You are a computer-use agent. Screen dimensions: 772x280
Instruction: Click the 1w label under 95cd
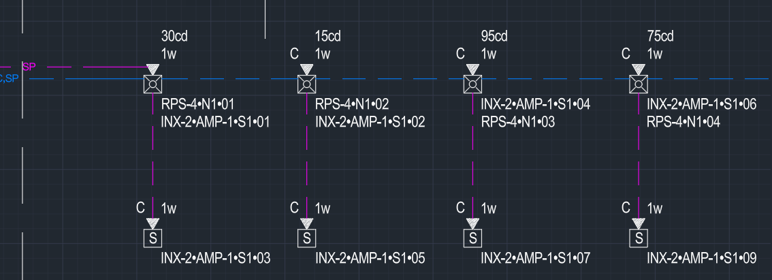[488, 55]
